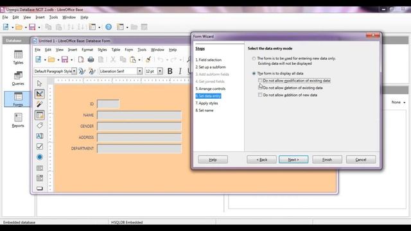Click the ID field on the form
This screenshot has height=231, width=411.
click(108, 104)
